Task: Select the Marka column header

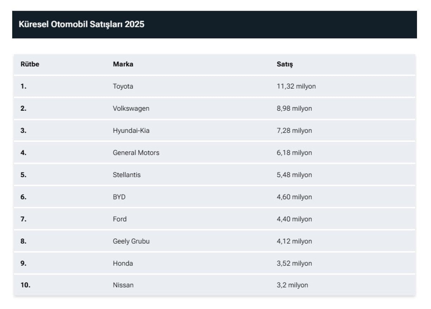Action: 123,64
